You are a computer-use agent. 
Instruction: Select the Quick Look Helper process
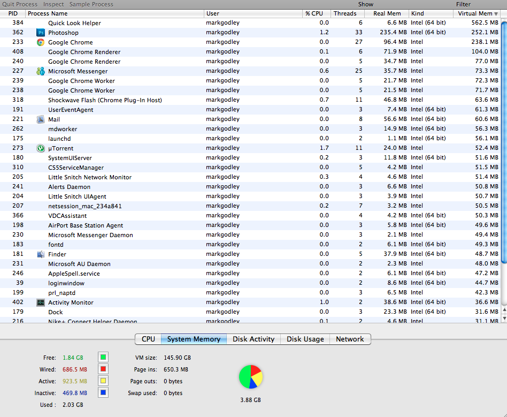coord(250,23)
